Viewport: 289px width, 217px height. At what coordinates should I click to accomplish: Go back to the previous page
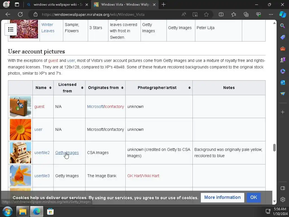8,14
